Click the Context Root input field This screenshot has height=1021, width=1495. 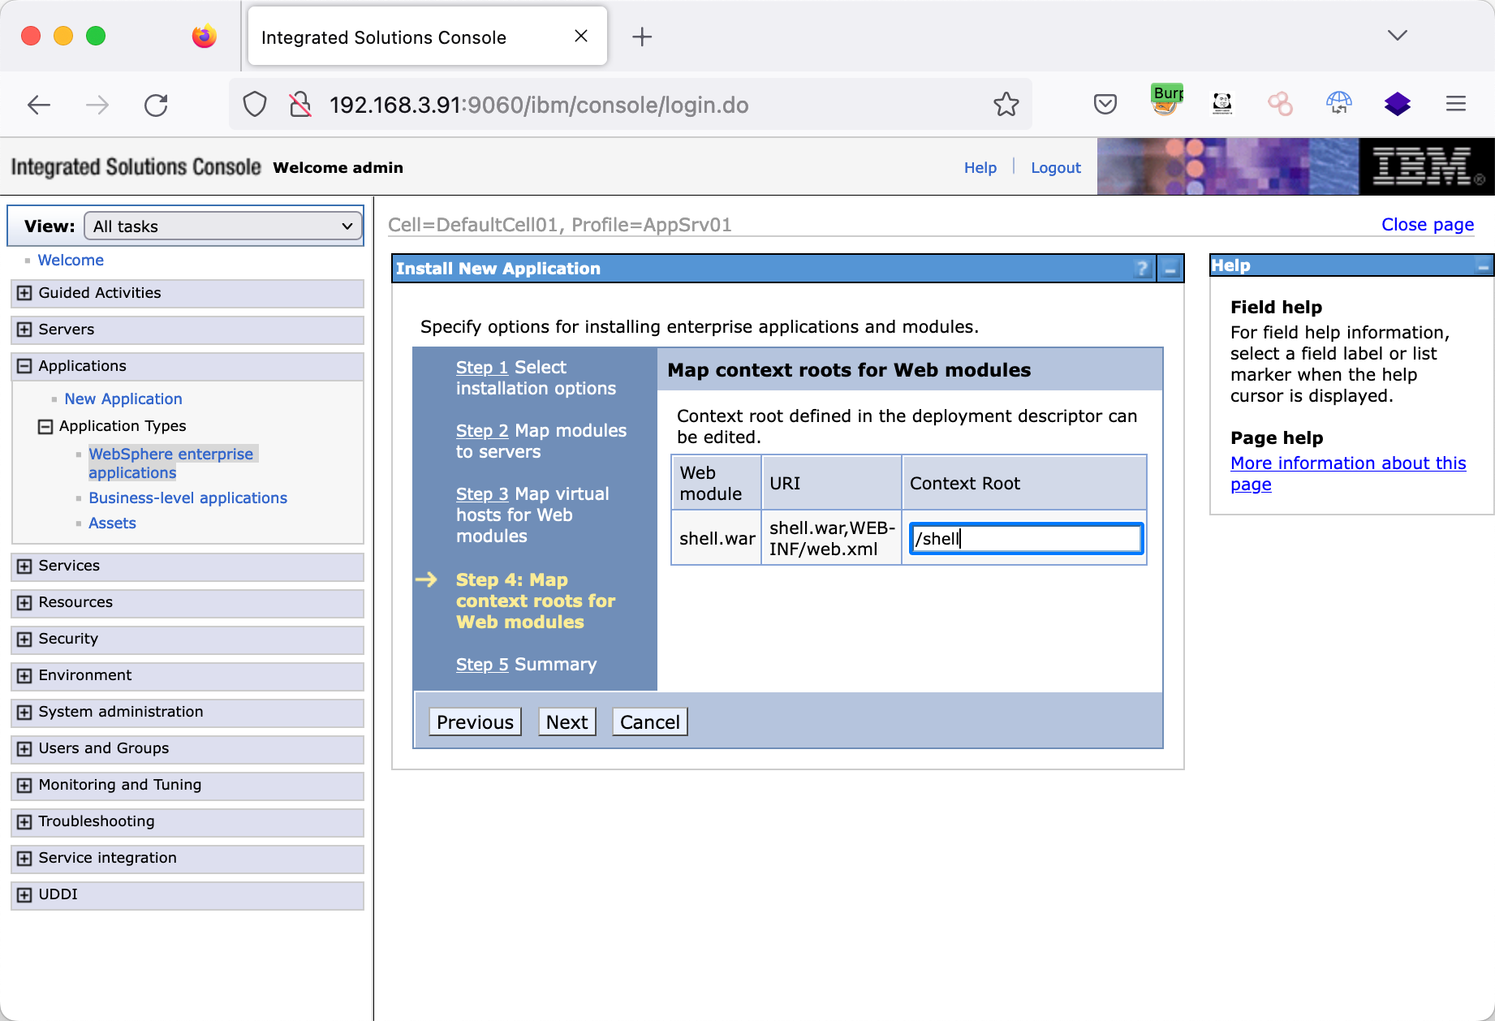click(1026, 539)
